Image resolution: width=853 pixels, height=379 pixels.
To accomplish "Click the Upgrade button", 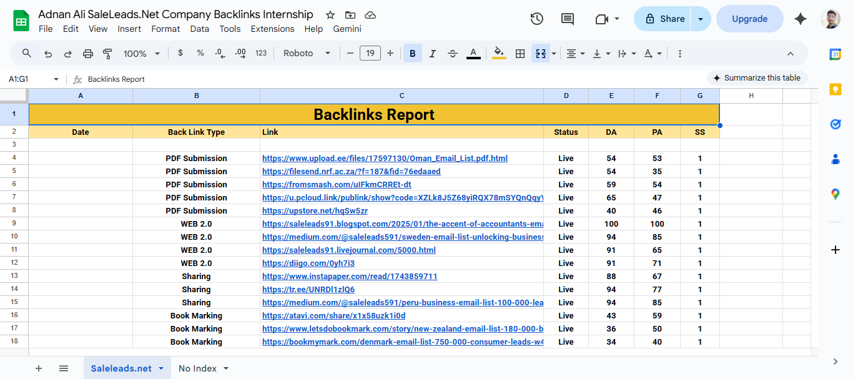I will (749, 19).
